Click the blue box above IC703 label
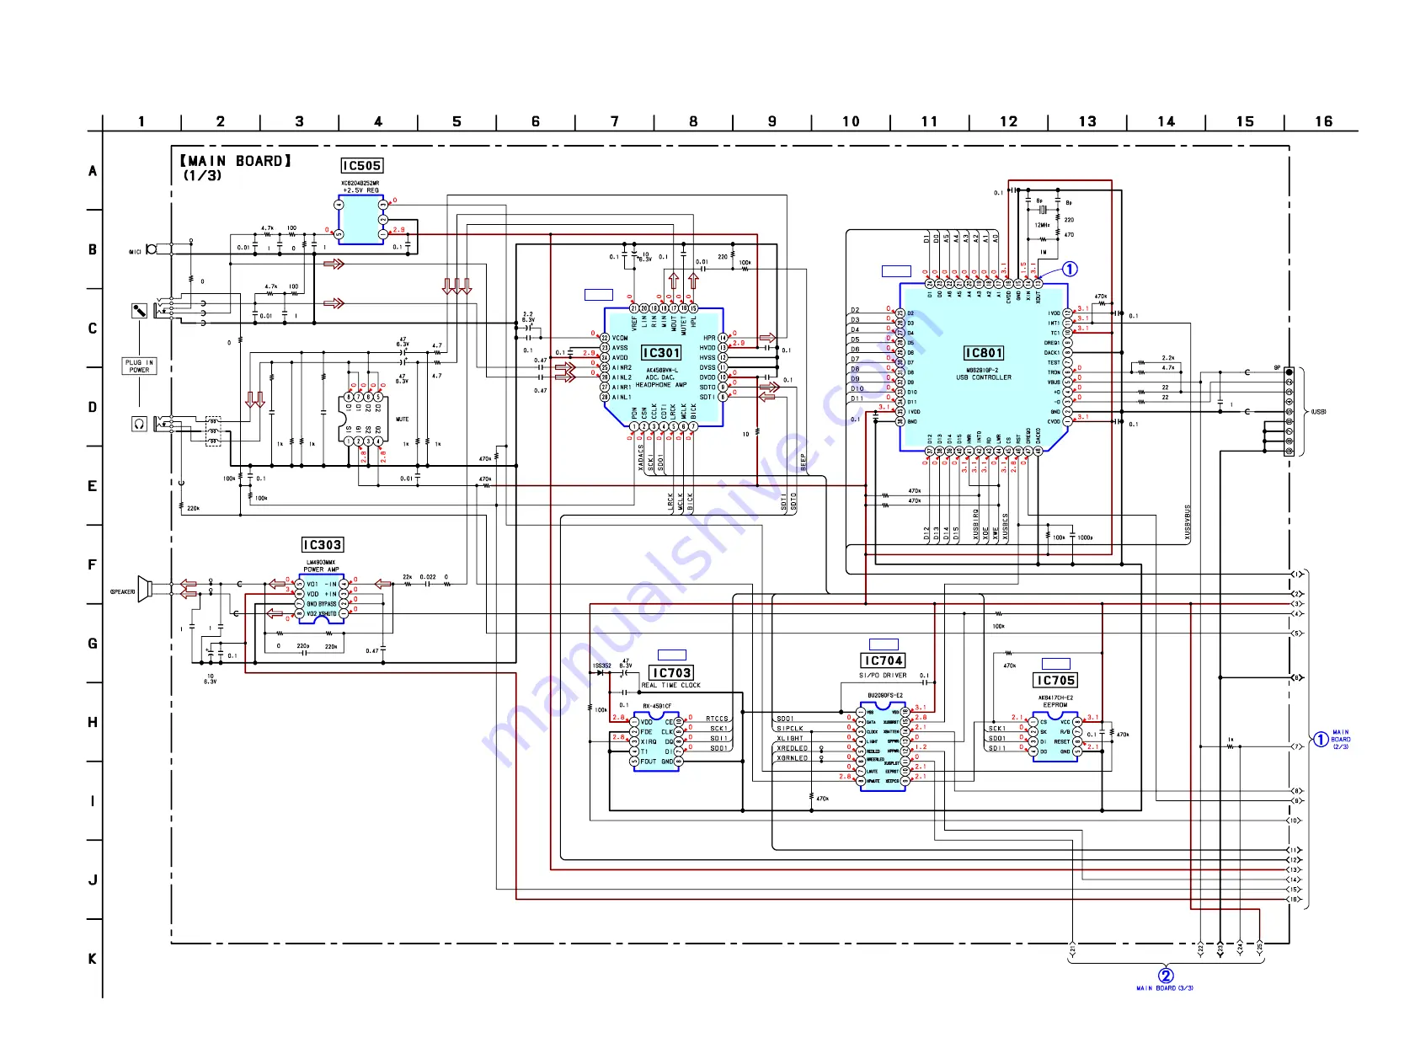Image resolution: width=1415 pixels, height=1064 pixels. pos(671,655)
